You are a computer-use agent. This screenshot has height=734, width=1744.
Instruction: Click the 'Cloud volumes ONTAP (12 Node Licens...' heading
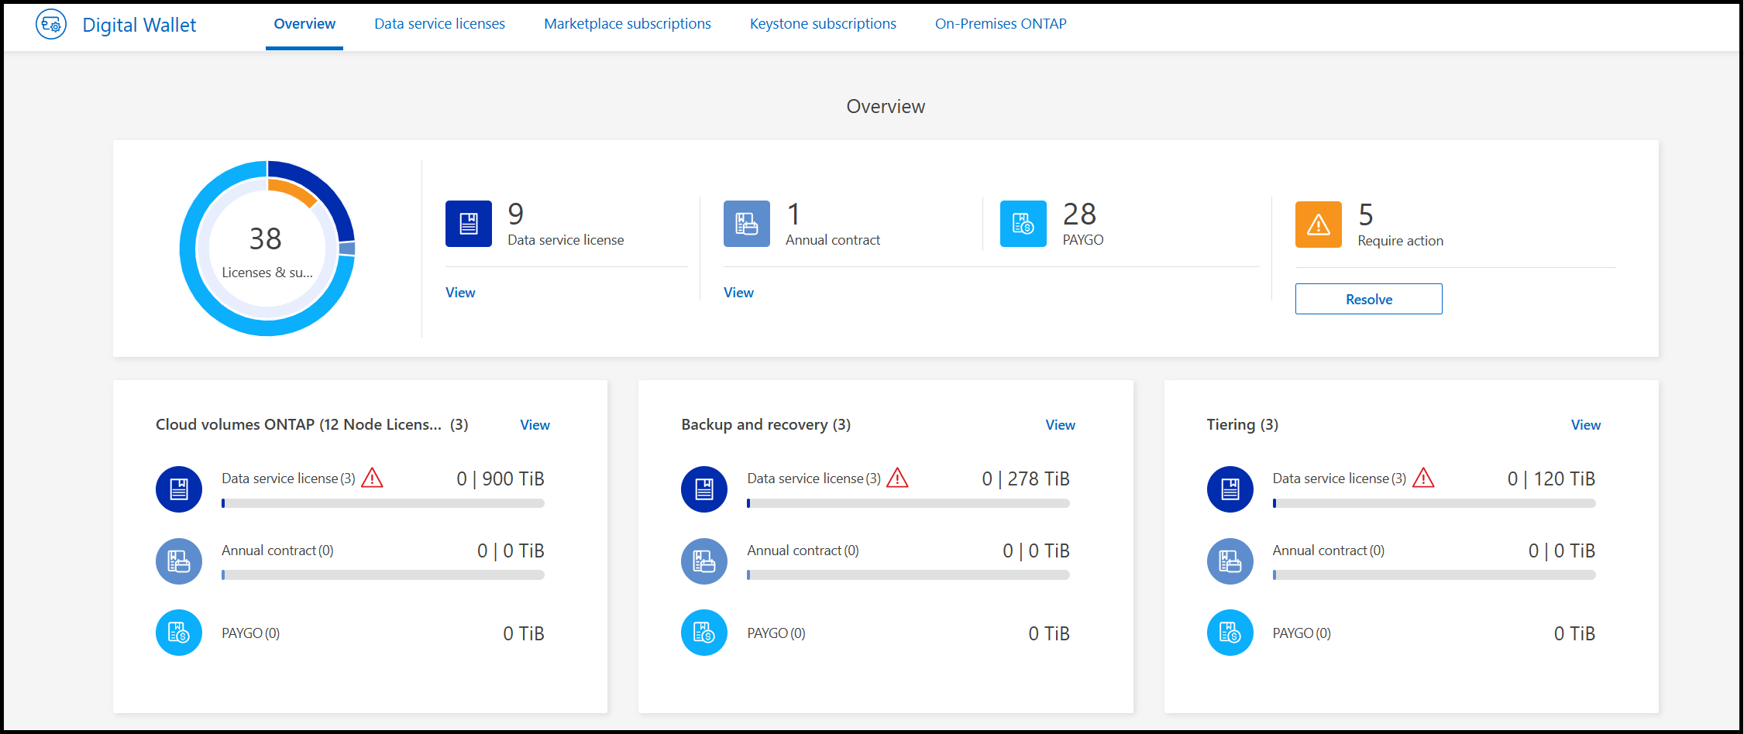click(x=299, y=424)
